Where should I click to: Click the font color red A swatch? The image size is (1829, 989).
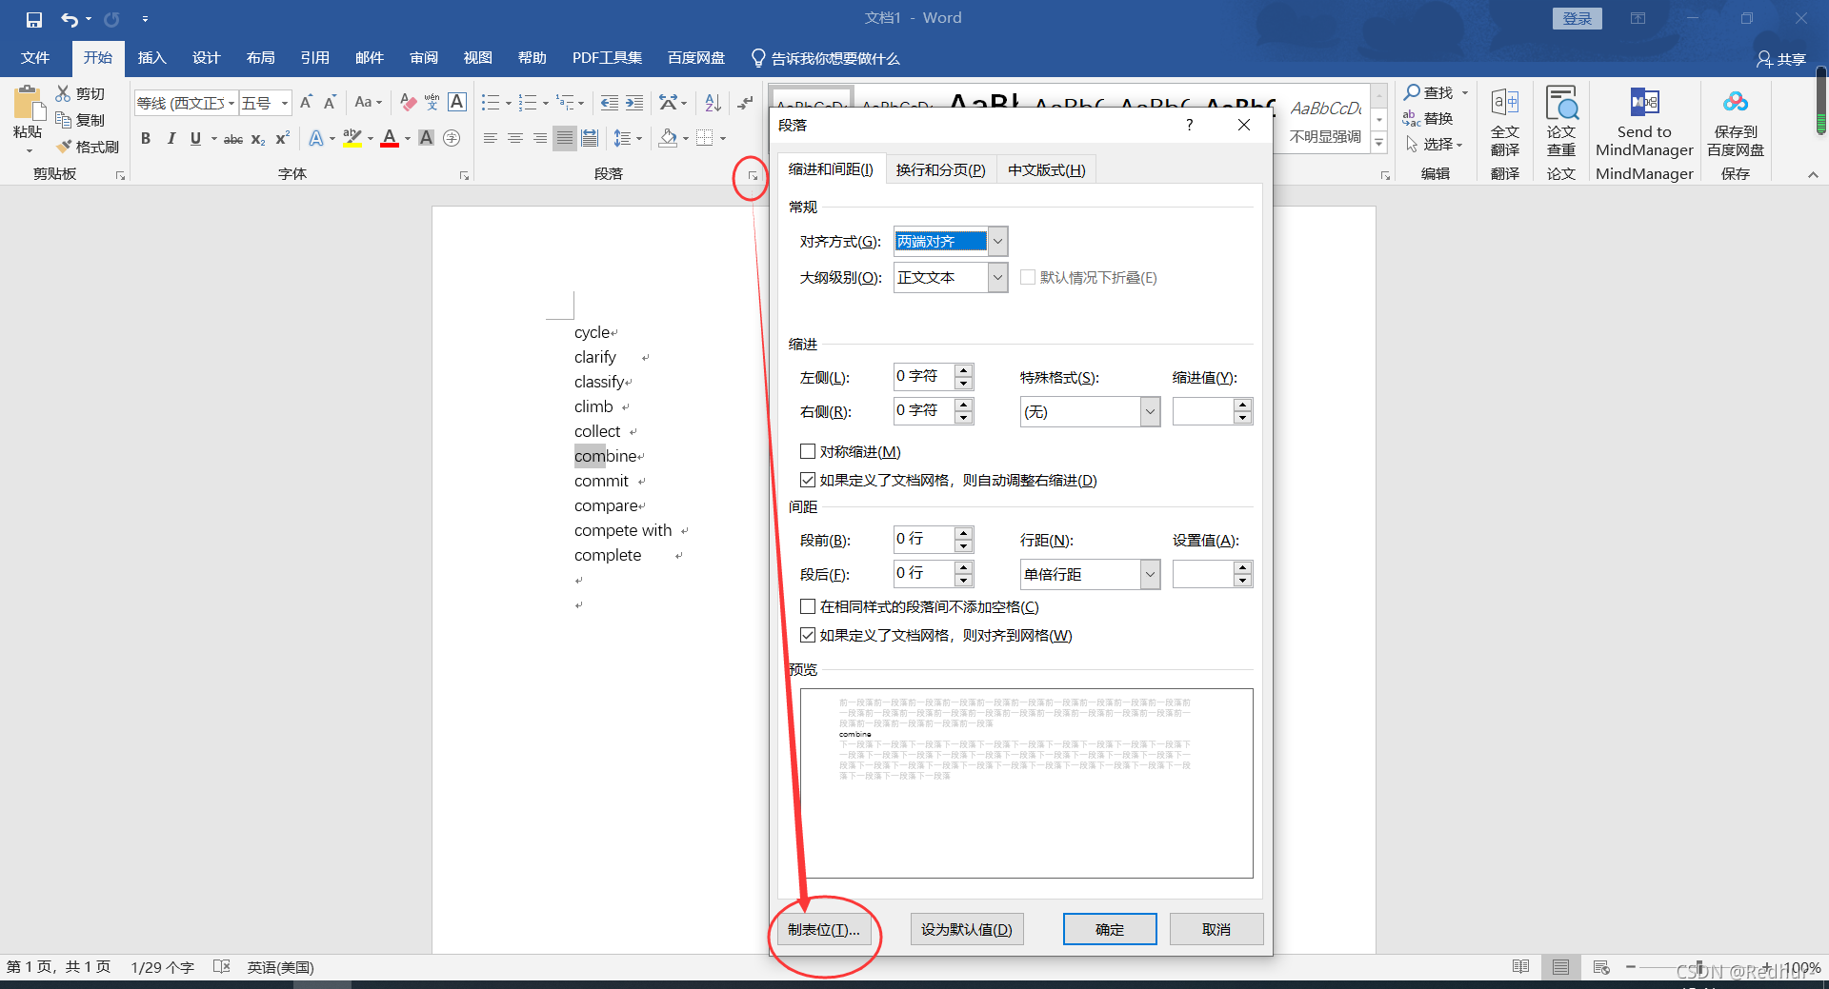(390, 139)
